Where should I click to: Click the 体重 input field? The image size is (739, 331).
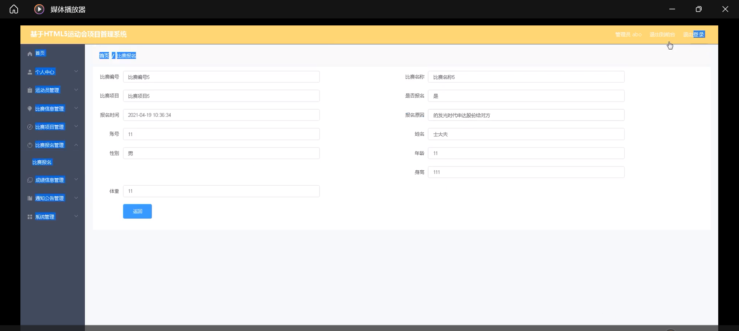221,191
